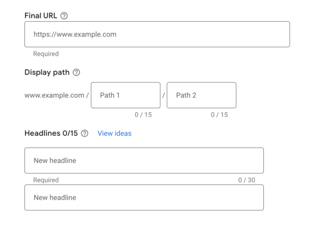Show help tooltip for Headlines 0/15
This screenshot has height=231, width=309.
coord(85,133)
